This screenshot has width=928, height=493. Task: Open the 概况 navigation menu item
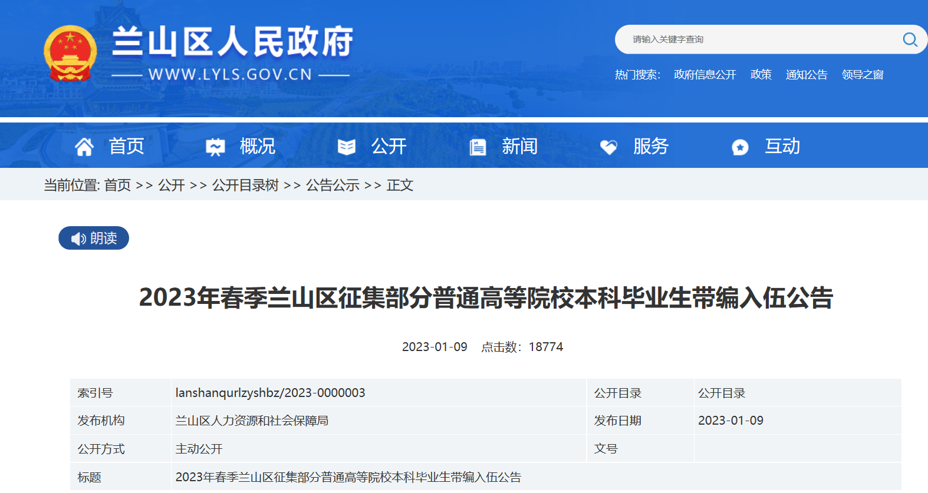coord(258,146)
